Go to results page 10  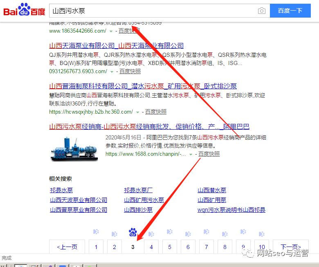pos(262,247)
